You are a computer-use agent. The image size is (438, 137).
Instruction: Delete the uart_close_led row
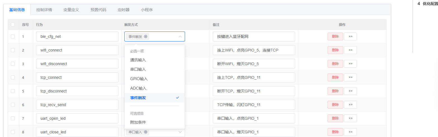click(335, 132)
